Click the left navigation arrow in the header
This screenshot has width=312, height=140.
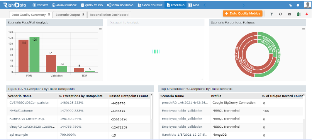coord(204,5)
